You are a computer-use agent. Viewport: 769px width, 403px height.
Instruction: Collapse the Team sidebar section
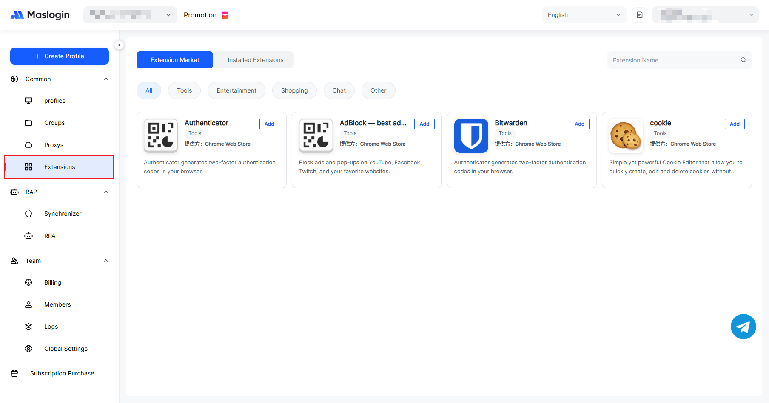106,261
